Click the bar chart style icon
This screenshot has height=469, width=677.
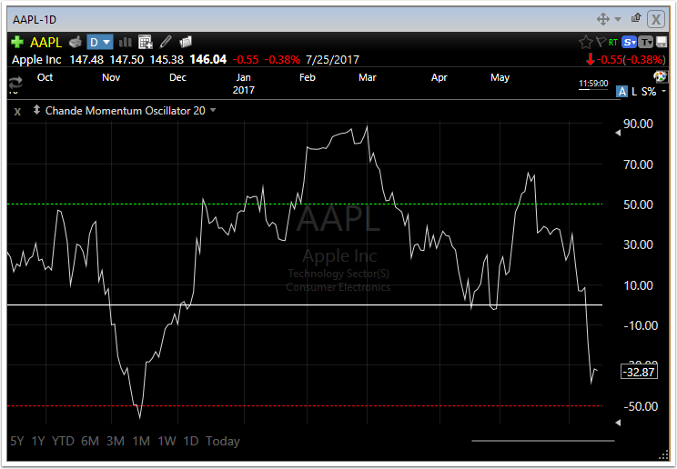(x=126, y=43)
